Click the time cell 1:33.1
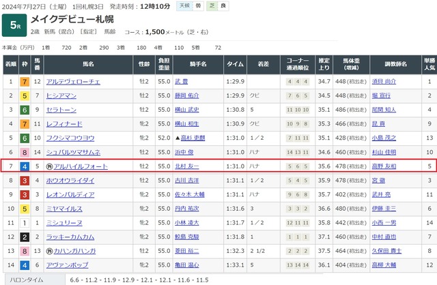The height and width of the screenshot is (285, 437). 235,265
